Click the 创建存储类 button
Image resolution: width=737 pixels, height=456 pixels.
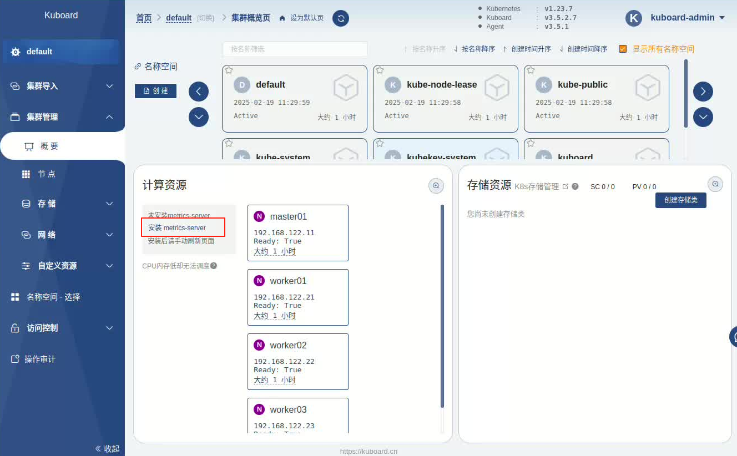point(681,200)
